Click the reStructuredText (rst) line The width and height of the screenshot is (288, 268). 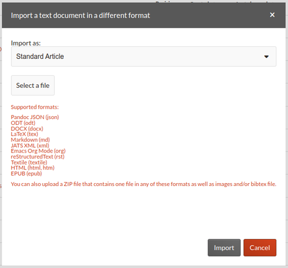tap(38, 157)
